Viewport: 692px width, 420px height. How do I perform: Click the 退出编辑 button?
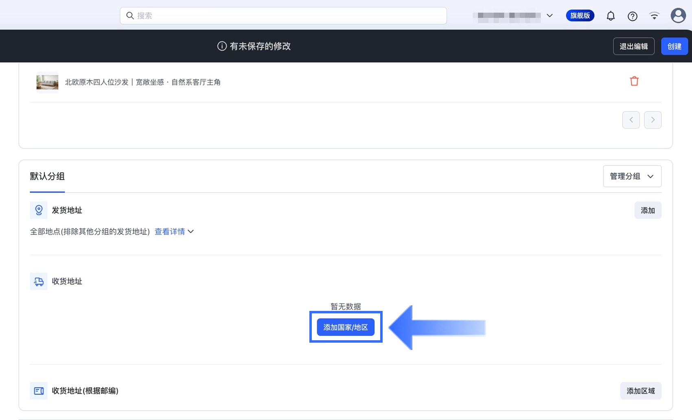[634, 46]
